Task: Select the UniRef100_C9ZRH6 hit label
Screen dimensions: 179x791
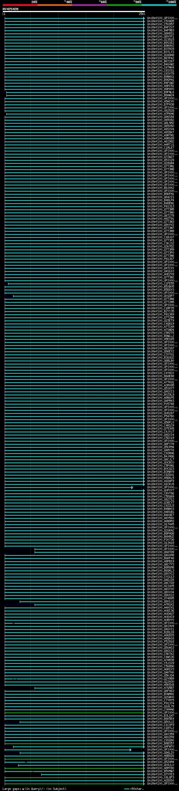Action: coord(161,453)
